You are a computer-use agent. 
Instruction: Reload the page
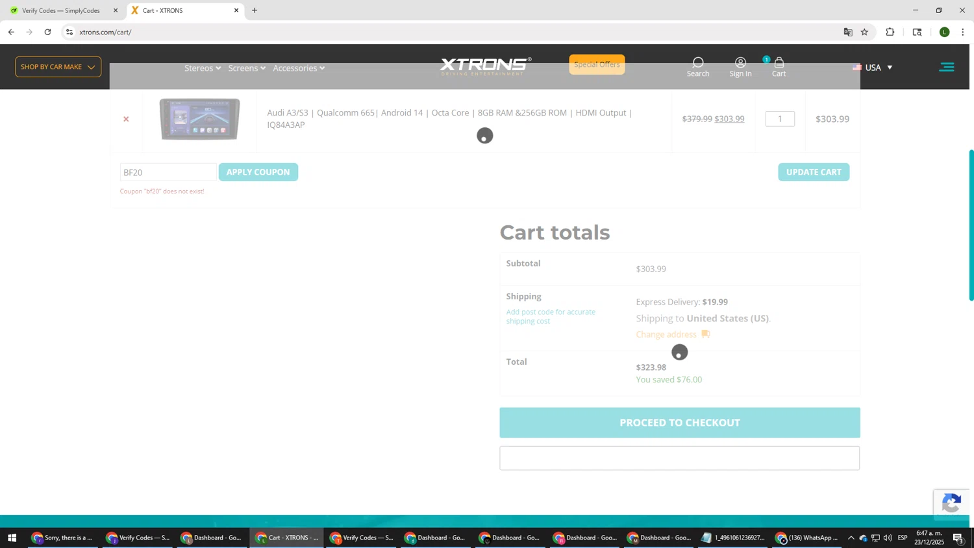point(47,32)
